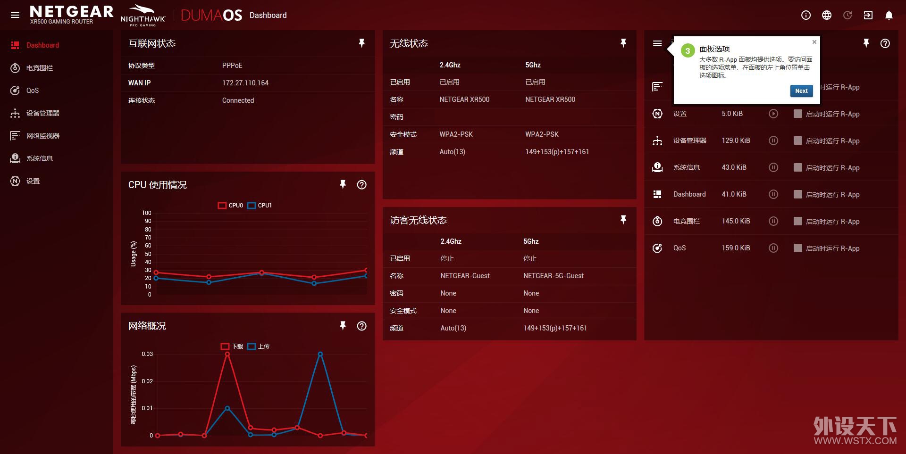
Task: Pause the 电竞围栏 R-App
Action: (x=773, y=221)
